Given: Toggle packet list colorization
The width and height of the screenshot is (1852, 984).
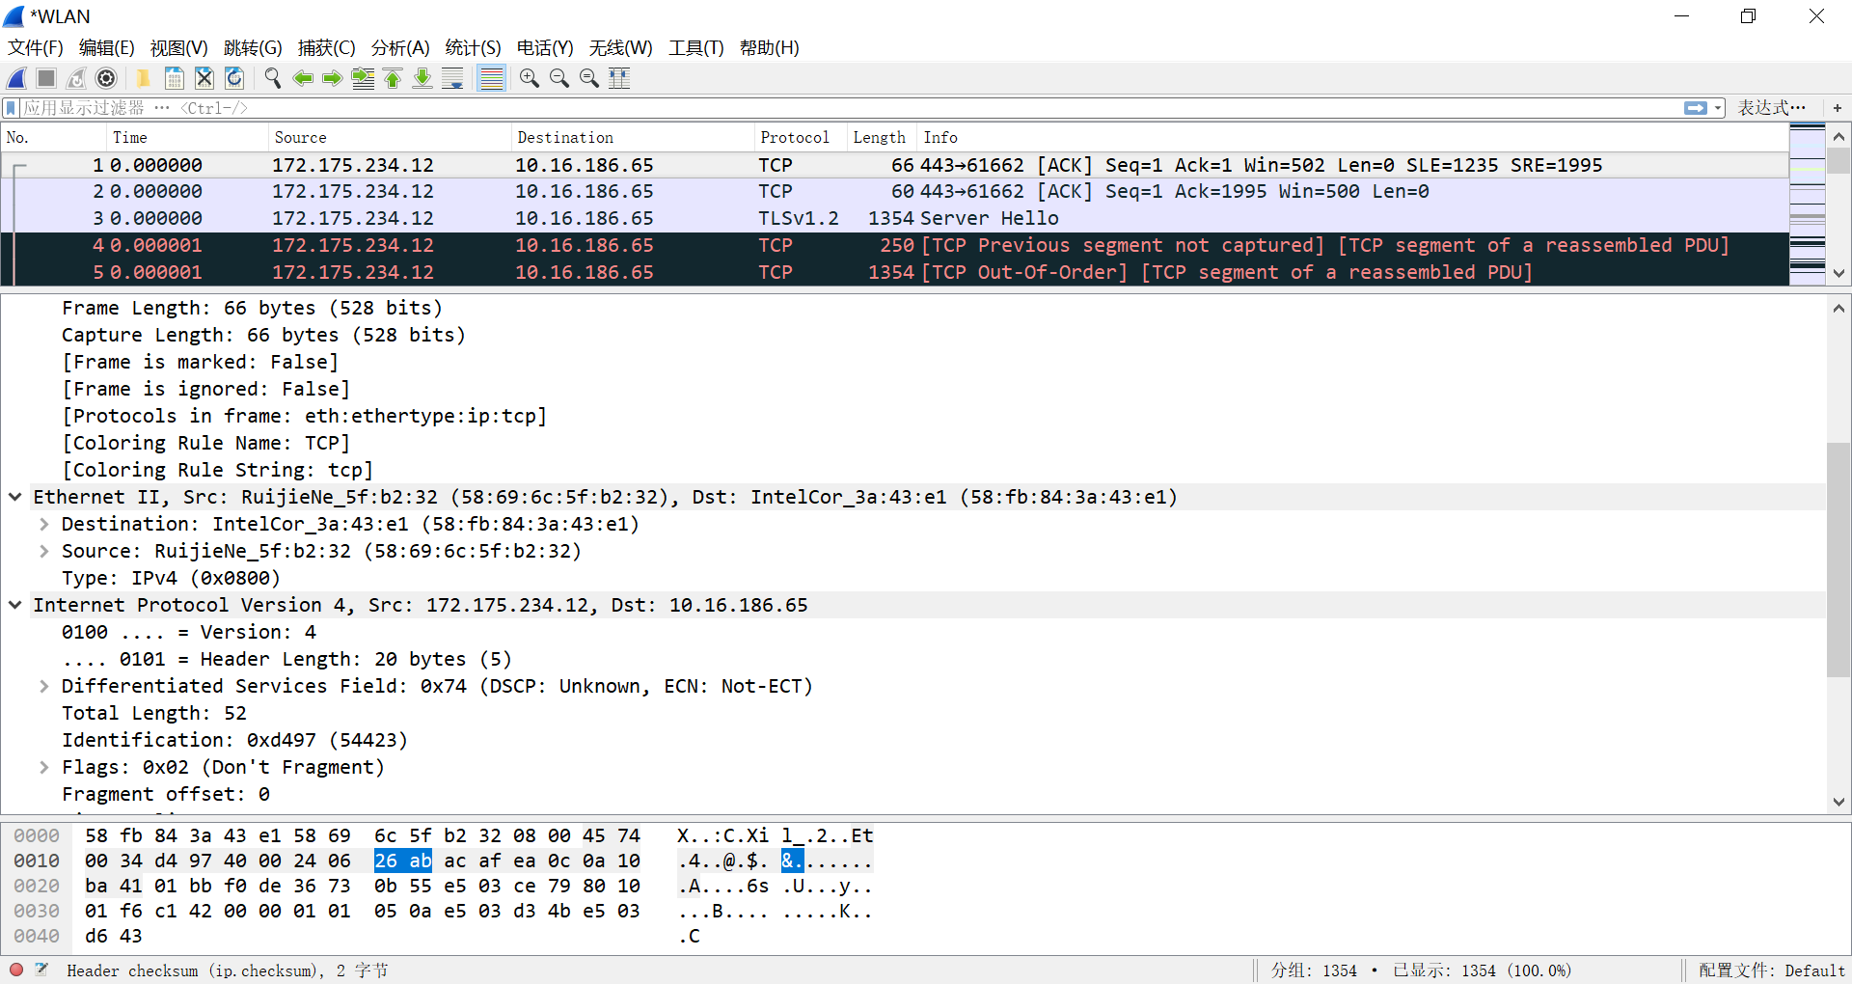Looking at the screenshot, I should pos(492,78).
